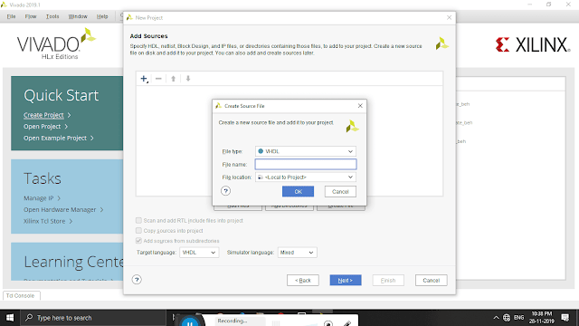Open help in New Project wizard
This screenshot has width=579, height=326.
[x=137, y=280]
